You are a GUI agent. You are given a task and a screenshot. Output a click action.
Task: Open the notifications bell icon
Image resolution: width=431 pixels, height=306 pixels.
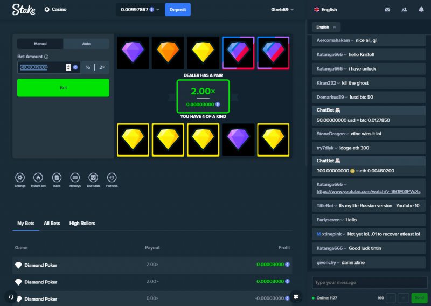(x=421, y=10)
